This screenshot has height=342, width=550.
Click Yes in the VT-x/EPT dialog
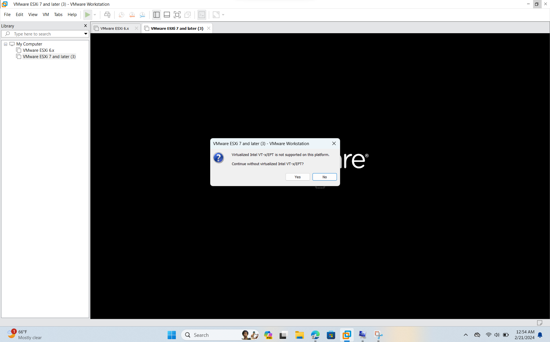tap(298, 177)
